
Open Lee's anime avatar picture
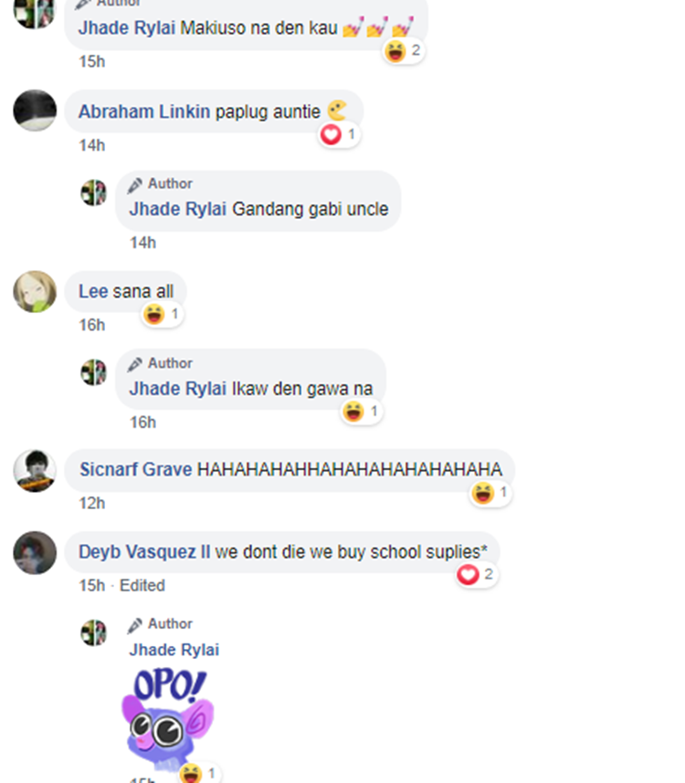(x=35, y=292)
